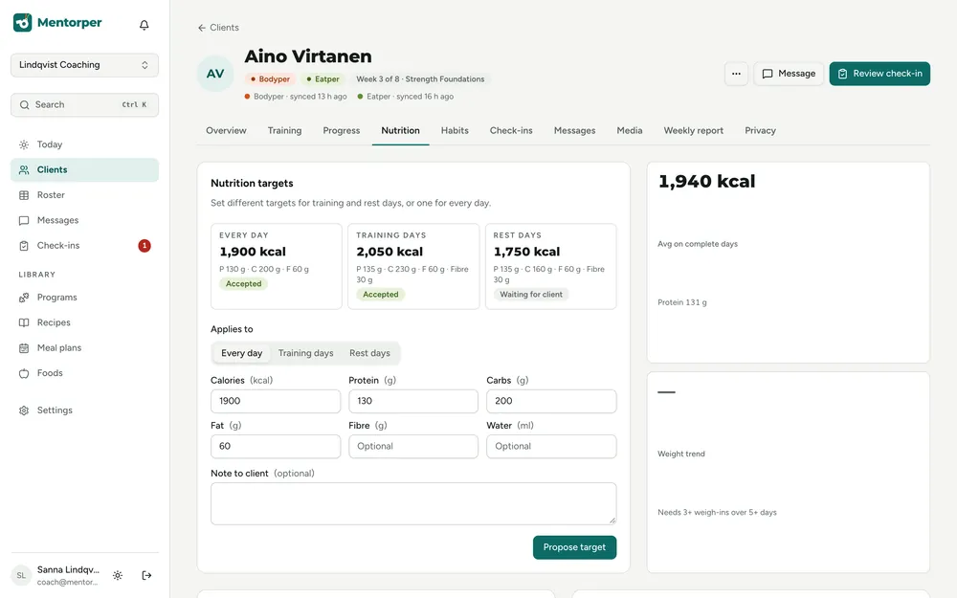Open the Privacy tab
This screenshot has width=957, height=598.
pyautogui.click(x=760, y=130)
